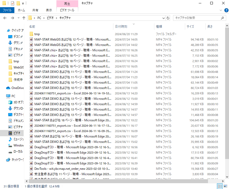Click the Windows drive icon in sidebar
Viewport: 229px width, 189px height.
point(10,145)
